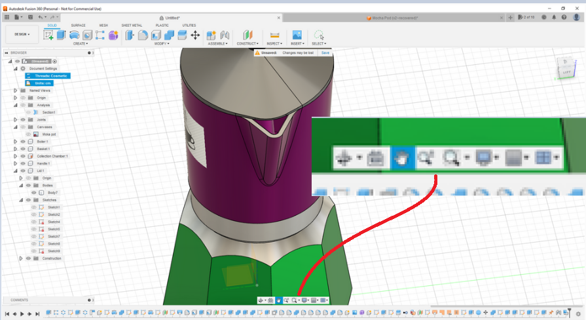Select the Press Pull tool

pos(130,35)
